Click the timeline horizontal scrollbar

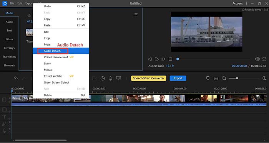[x=41, y=140]
